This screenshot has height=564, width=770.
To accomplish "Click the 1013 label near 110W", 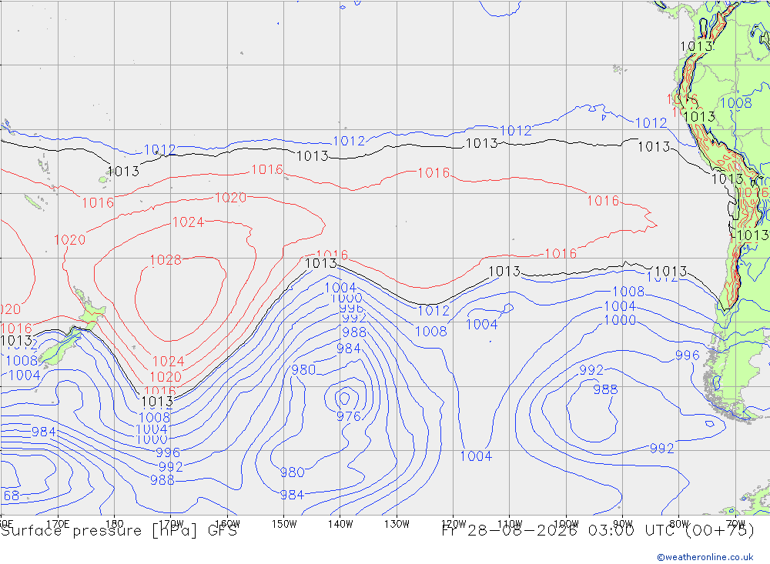I will (504, 272).
